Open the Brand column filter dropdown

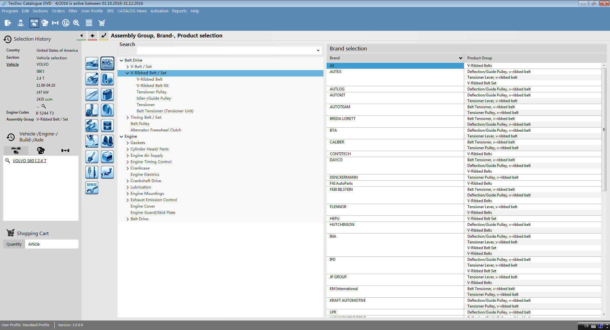click(460, 58)
